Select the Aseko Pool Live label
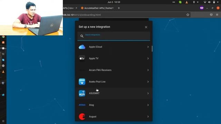 click(x=97, y=82)
